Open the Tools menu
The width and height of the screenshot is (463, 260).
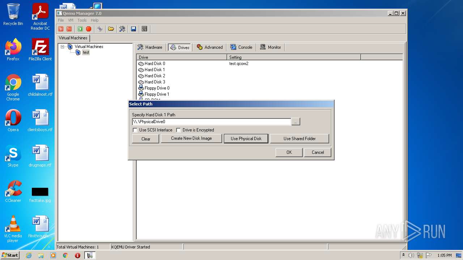[x=82, y=20]
